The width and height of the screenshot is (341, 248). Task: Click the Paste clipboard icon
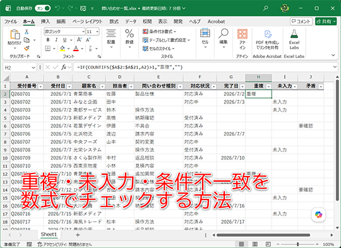point(15,35)
